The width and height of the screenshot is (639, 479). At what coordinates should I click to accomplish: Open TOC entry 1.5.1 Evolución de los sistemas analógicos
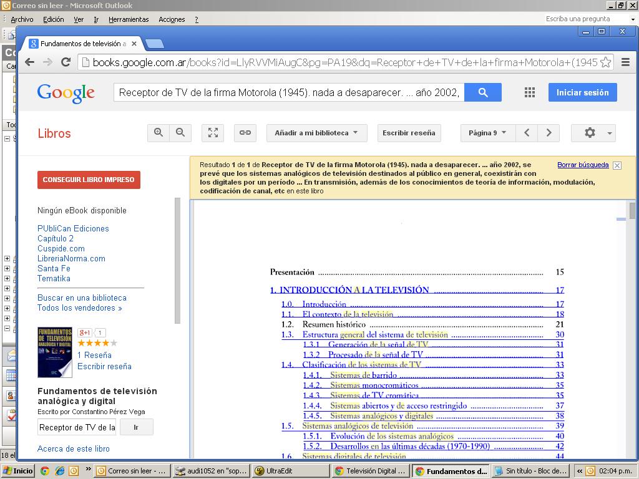433,436
